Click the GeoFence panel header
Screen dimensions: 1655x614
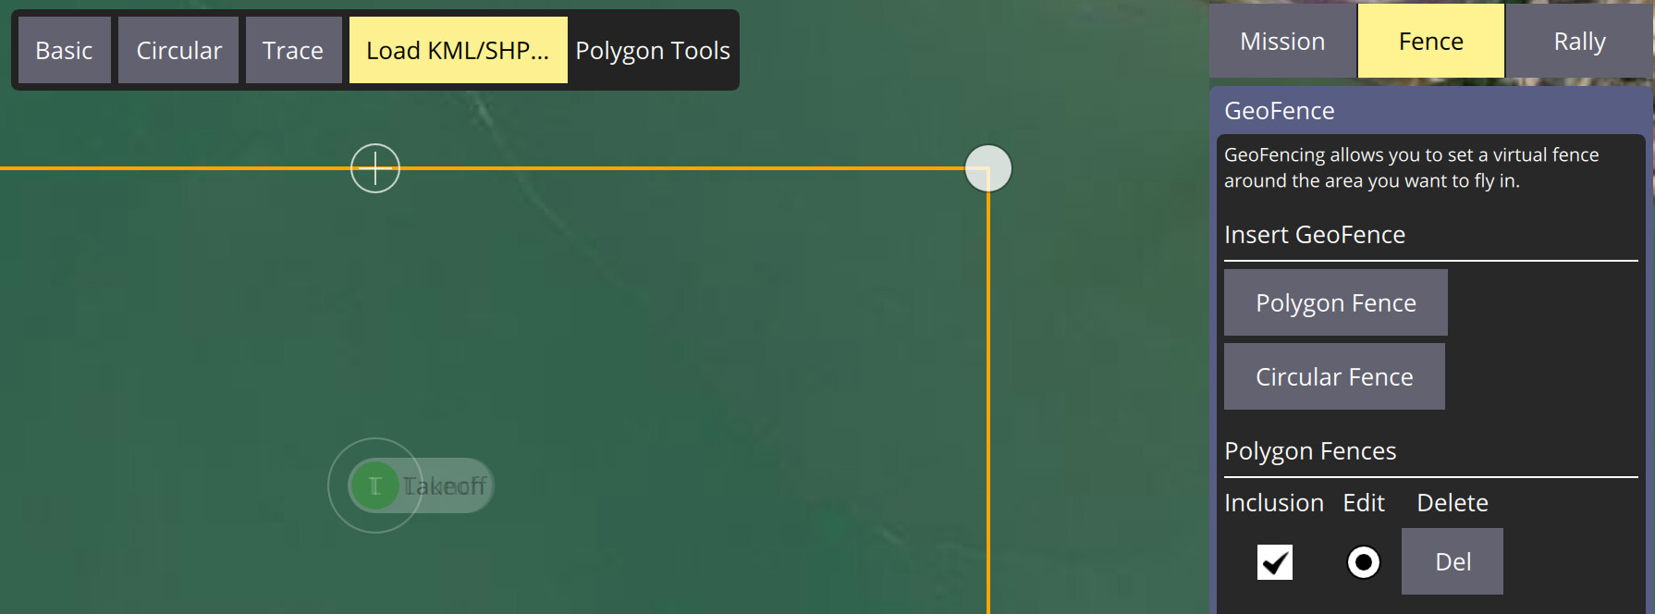(x=1279, y=111)
